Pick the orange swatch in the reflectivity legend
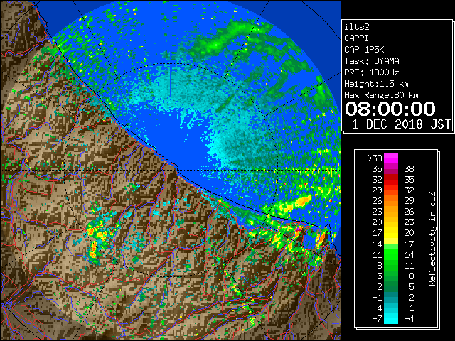 click(391, 201)
